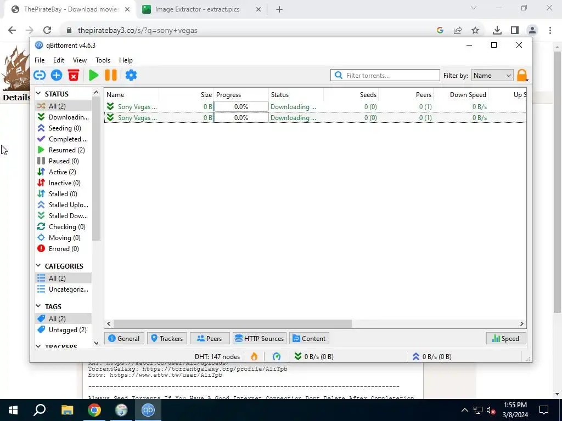The width and height of the screenshot is (562, 421).
Task: Click Add Torrent File plus icon
Action: click(57, 75)
